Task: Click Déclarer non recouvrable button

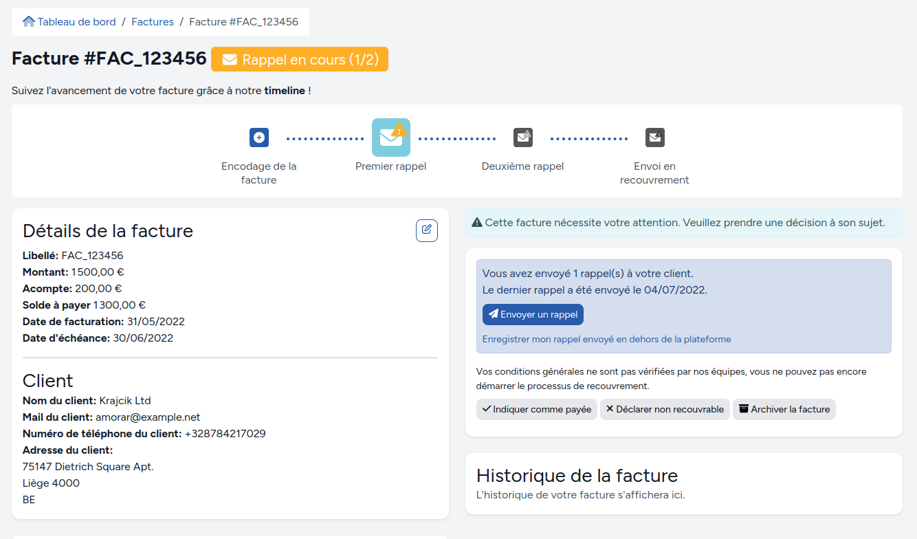Action: pyautogui.click(x=664, y=409)
